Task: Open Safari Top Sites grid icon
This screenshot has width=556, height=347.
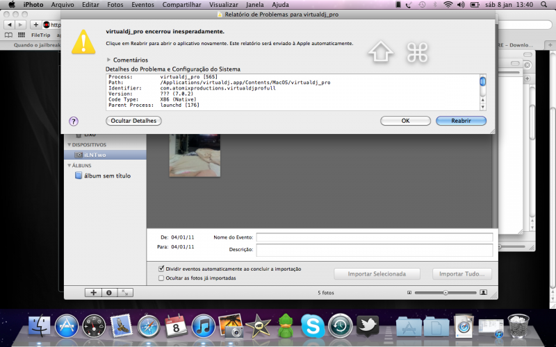Action: click(22, 35)
